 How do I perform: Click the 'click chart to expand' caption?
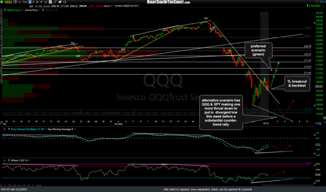click(x=207, y=189)
